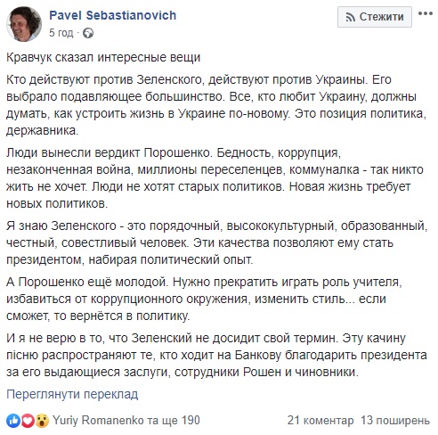The width and height of the screenshot is (438, 435).
Task: Open the Yuriy Romanenko та ще 190 reactions list
Action: point(126,421)
